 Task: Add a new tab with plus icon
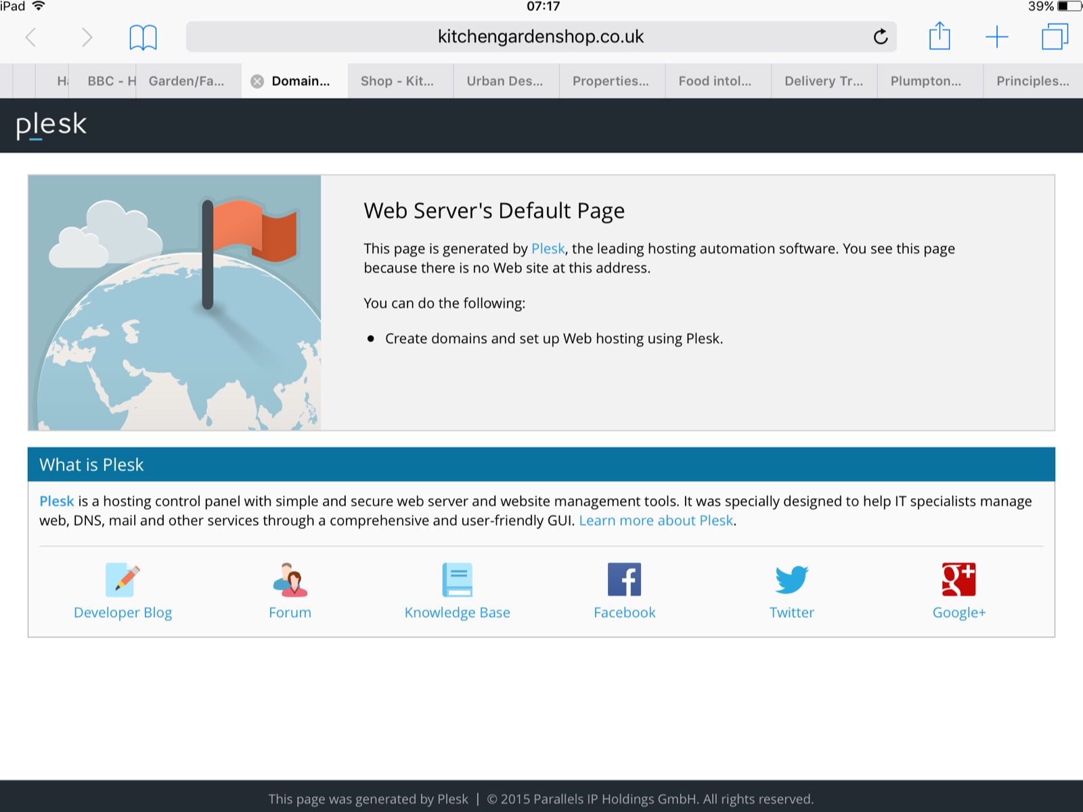[996, 37]
